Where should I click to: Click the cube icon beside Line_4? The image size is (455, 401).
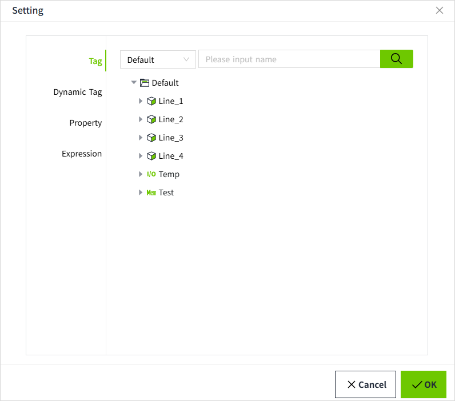(151, 156)
